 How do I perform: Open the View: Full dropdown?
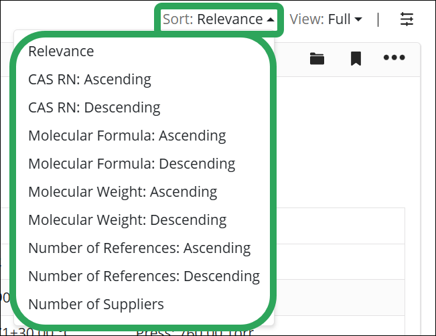pyautogui.click(x=325, y=19)
